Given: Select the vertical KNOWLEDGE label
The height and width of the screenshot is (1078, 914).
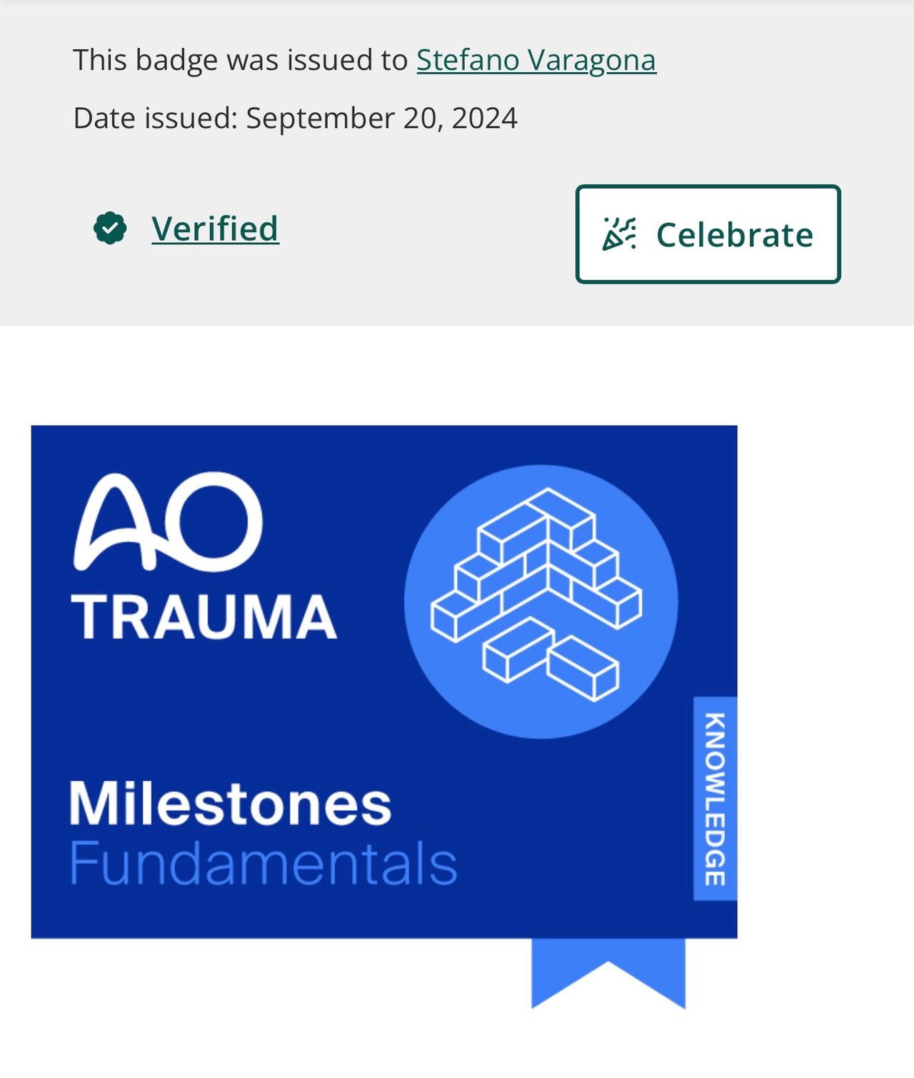Looking at the screenshot, I should (x=715, y=799).
